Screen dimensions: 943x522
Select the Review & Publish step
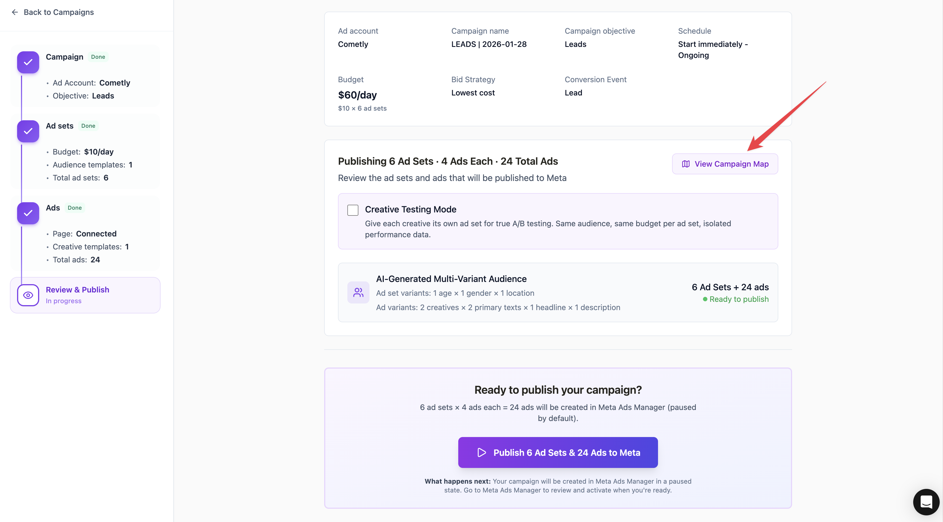pos(78,289)
